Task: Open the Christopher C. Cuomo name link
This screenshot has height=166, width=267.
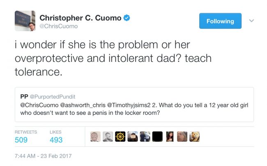Action: [81, 18]
